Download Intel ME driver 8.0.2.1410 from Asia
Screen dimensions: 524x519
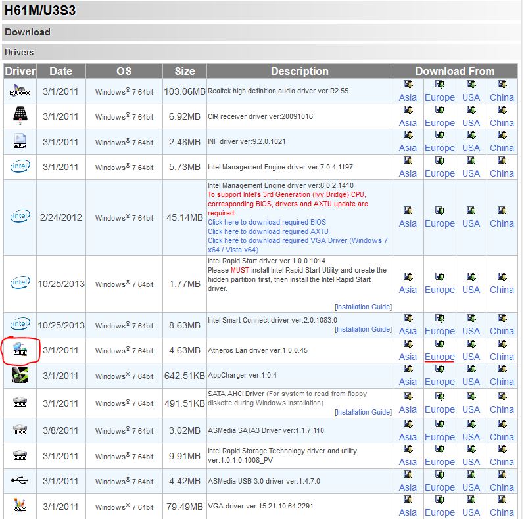click(408, 223)
